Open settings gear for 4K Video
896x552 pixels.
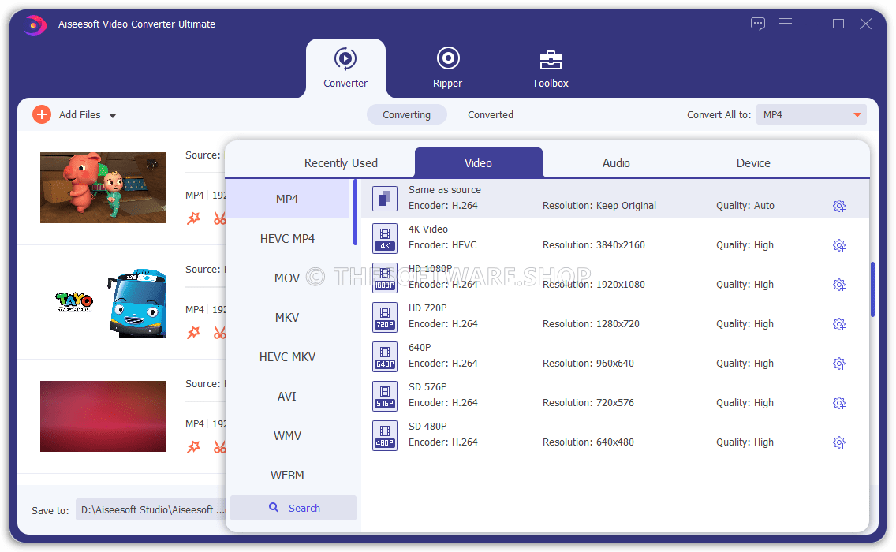point(839,245)
